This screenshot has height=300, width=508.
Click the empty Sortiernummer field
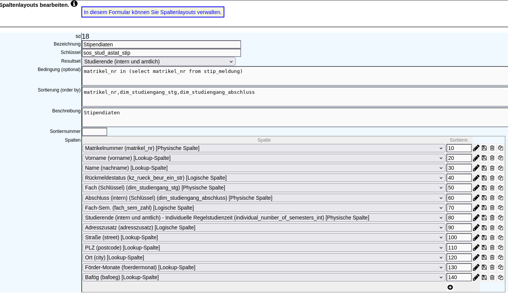tap(94, 132)
